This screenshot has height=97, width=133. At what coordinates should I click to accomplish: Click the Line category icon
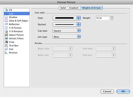(x=6, y=14)
